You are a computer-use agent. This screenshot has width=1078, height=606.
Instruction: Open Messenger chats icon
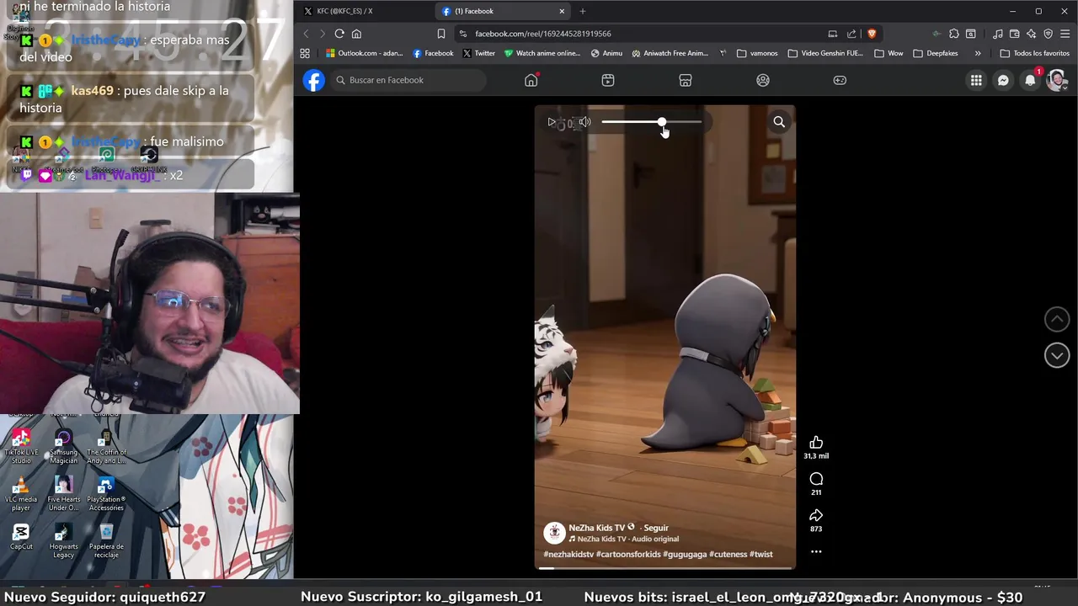tap(1003, 80)
